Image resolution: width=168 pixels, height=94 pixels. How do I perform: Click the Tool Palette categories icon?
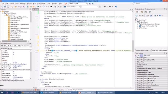click(x=141, y=56)
